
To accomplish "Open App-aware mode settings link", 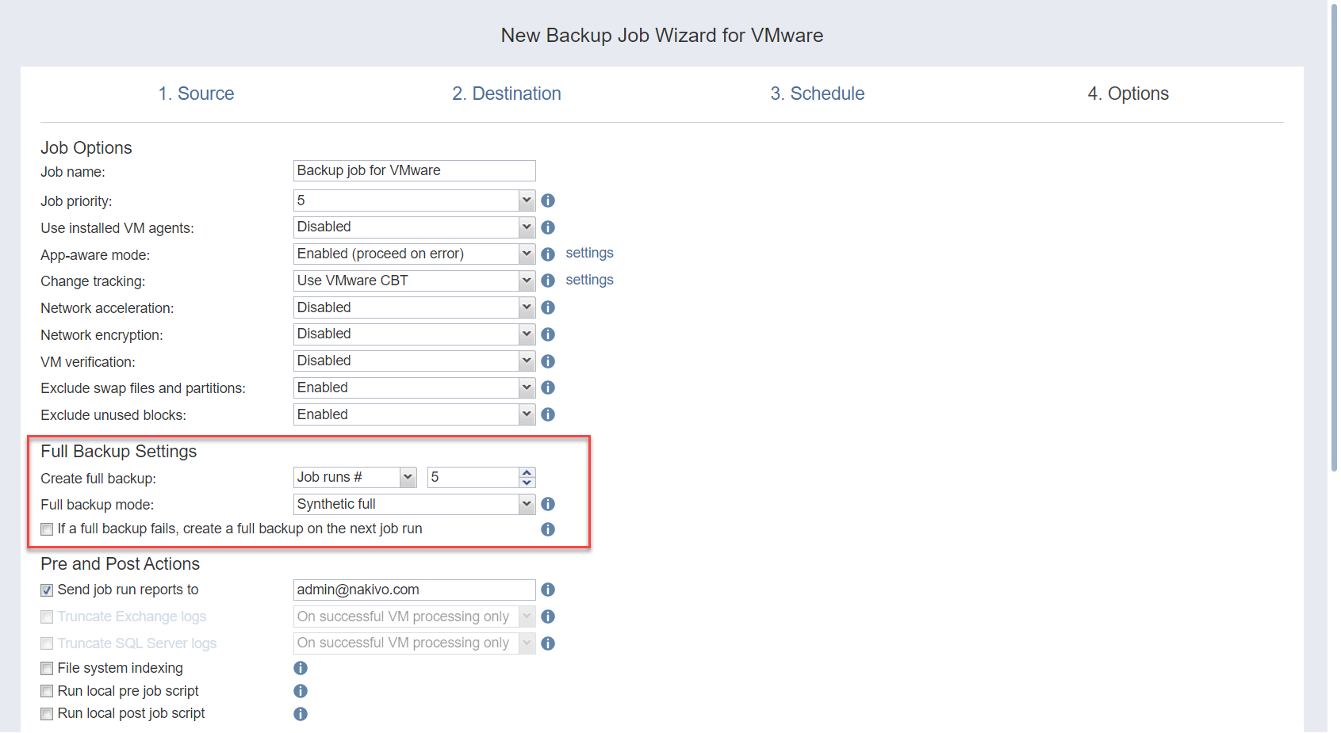I will click(589, 253).
